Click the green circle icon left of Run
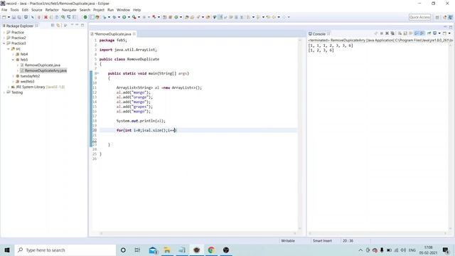The width and height of the screenshot is (455, 256). tap(85, 17)
